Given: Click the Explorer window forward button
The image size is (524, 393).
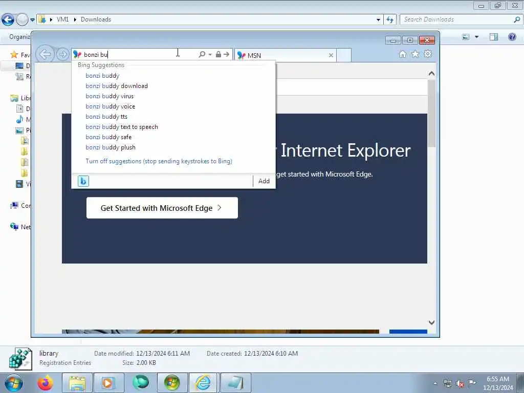Looking at the screenshot, I should (x=22, y=20).
